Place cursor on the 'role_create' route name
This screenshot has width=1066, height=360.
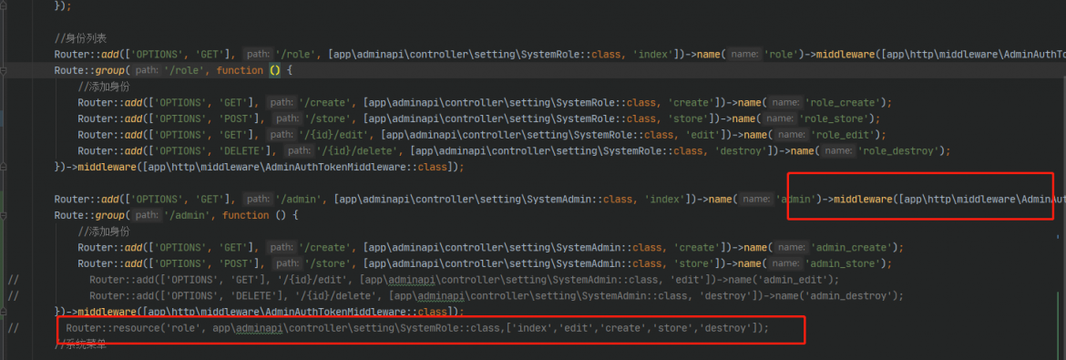(x=844, y=103)
